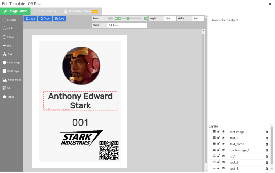Hide the text_2 layer
The image size is (275, 173).
(223, 137)
